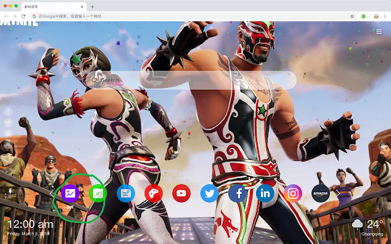Screen dimensions: 391x244
Task: Select the current new-tab page tab
Action: point(54,7)
